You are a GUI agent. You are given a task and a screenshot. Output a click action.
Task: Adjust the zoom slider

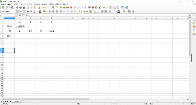click(183, 104)
